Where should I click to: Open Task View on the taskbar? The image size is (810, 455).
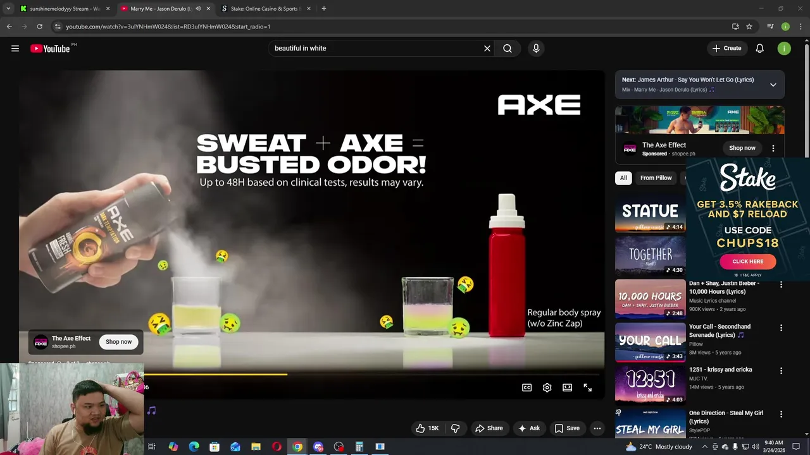pyautogui.click(x=152, y=447)
